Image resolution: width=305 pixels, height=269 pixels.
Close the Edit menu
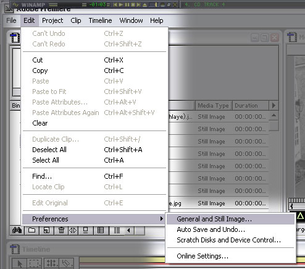click(29, 20)
